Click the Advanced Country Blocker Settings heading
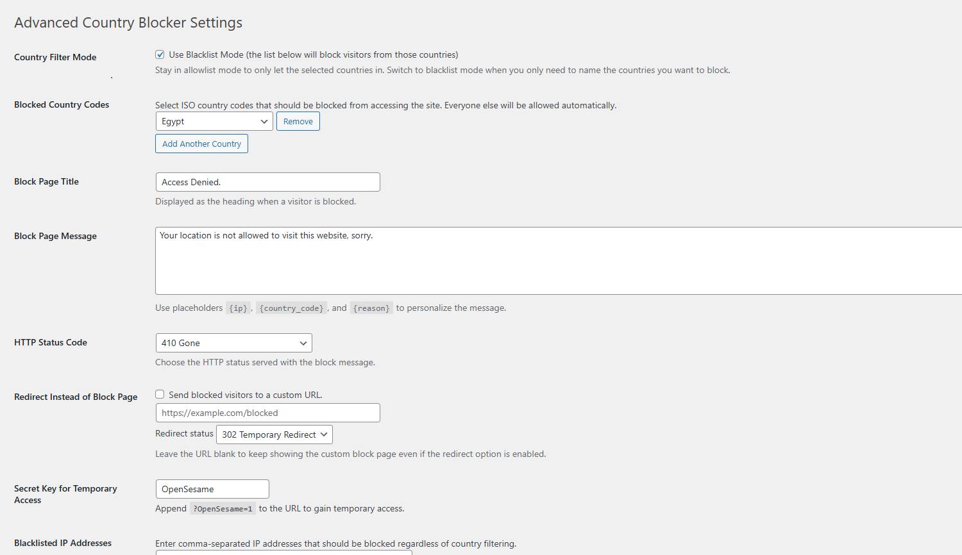 point(128,22)
